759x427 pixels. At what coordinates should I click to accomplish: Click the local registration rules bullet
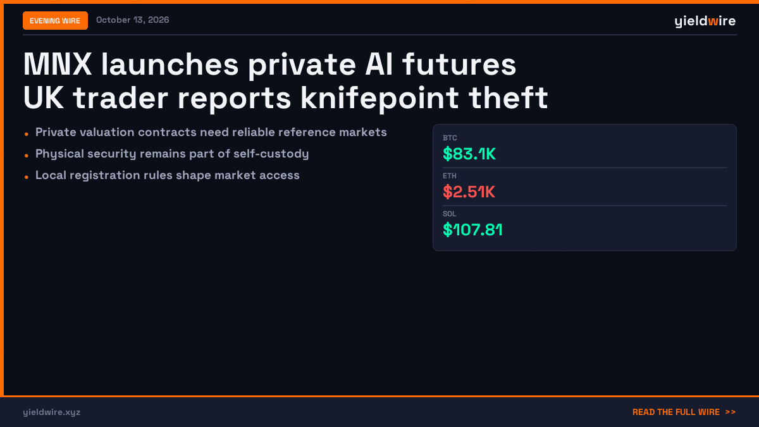point(168,175)
